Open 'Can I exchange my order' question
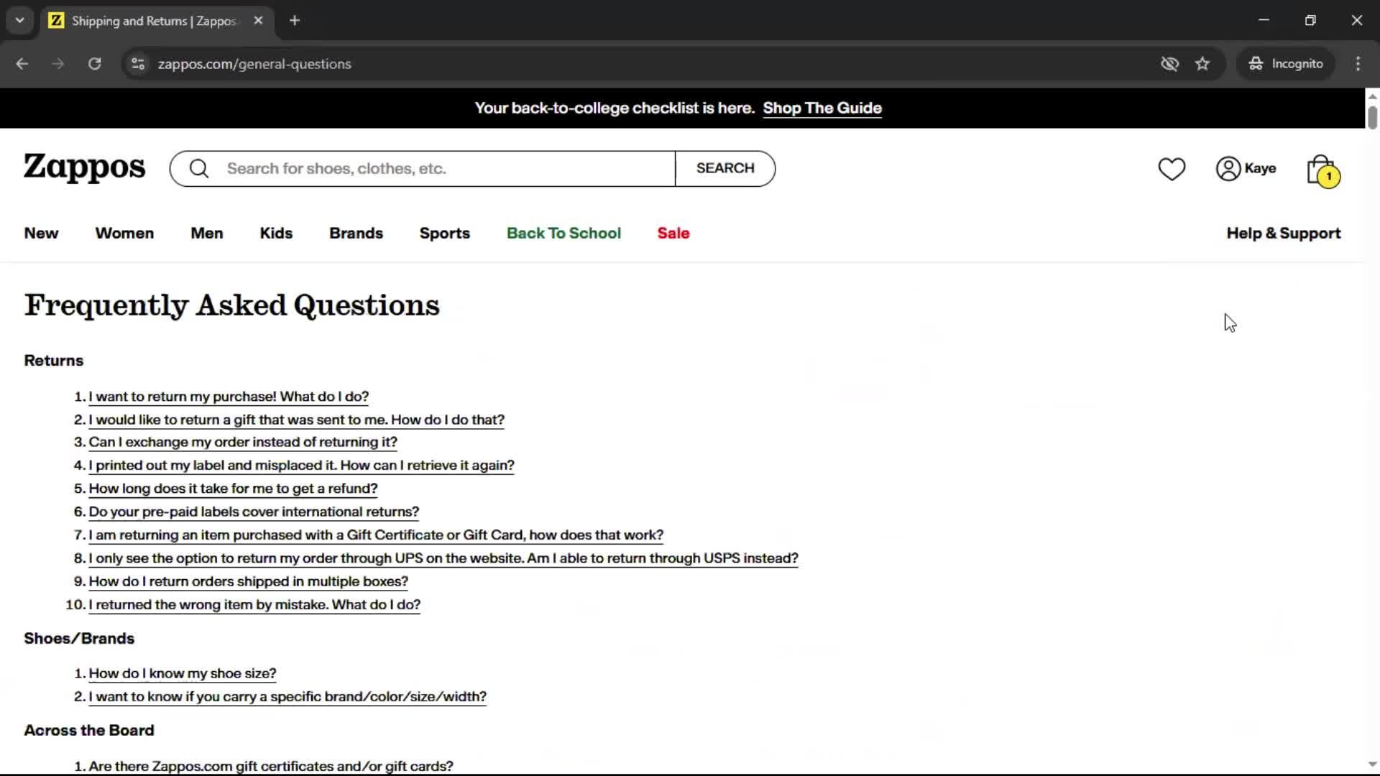Viewport: 1380px width, 776px height. [243, 442]
